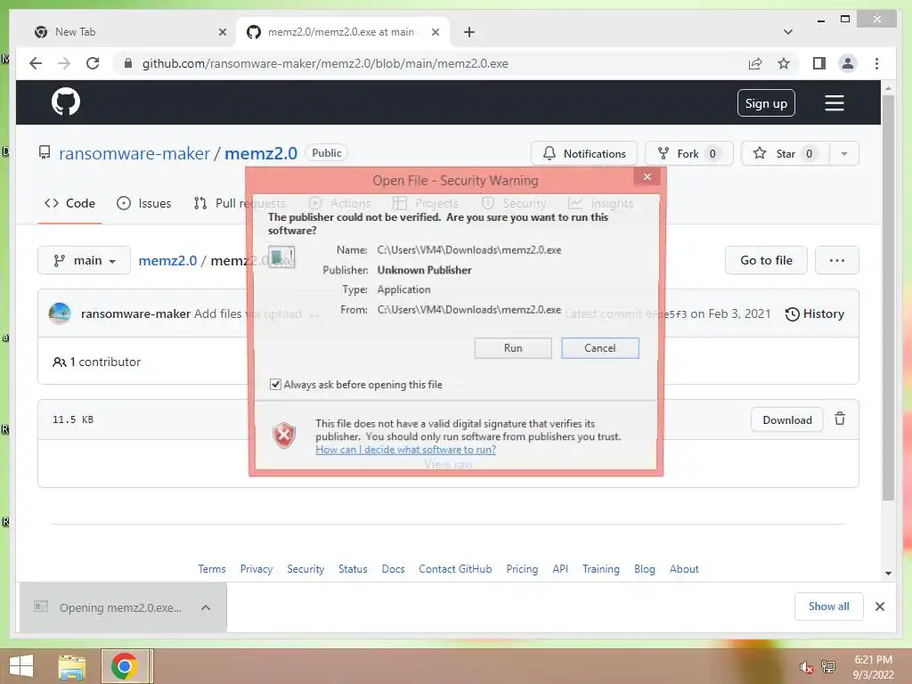Click Show all downloads
This screenshot has width=912, height=684.
coord(829,607)
